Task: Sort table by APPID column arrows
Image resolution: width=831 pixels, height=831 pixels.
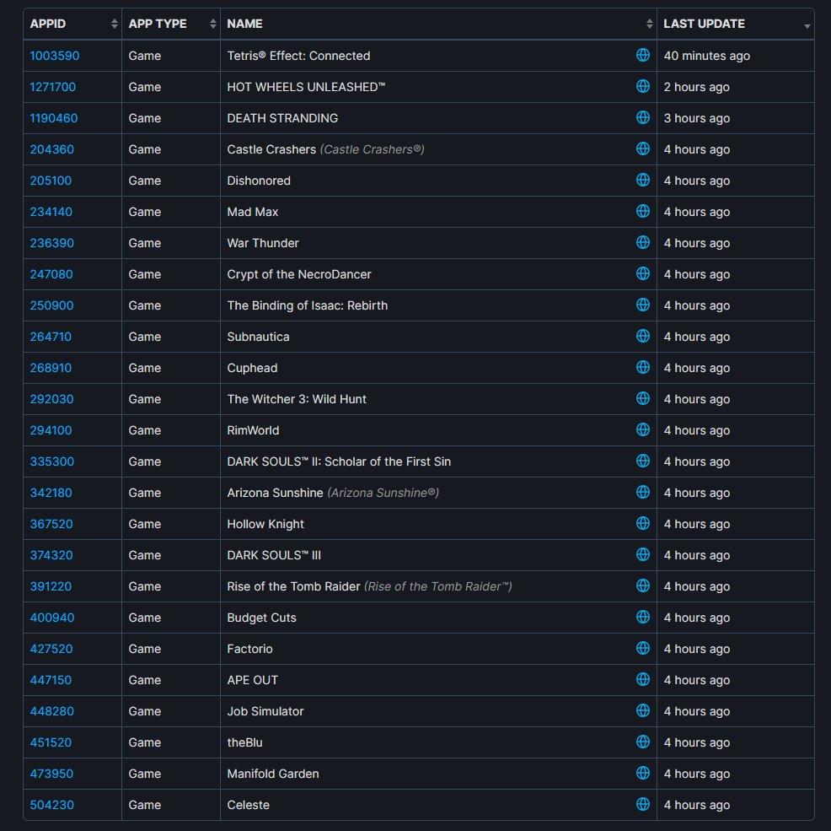Action: 114,24
